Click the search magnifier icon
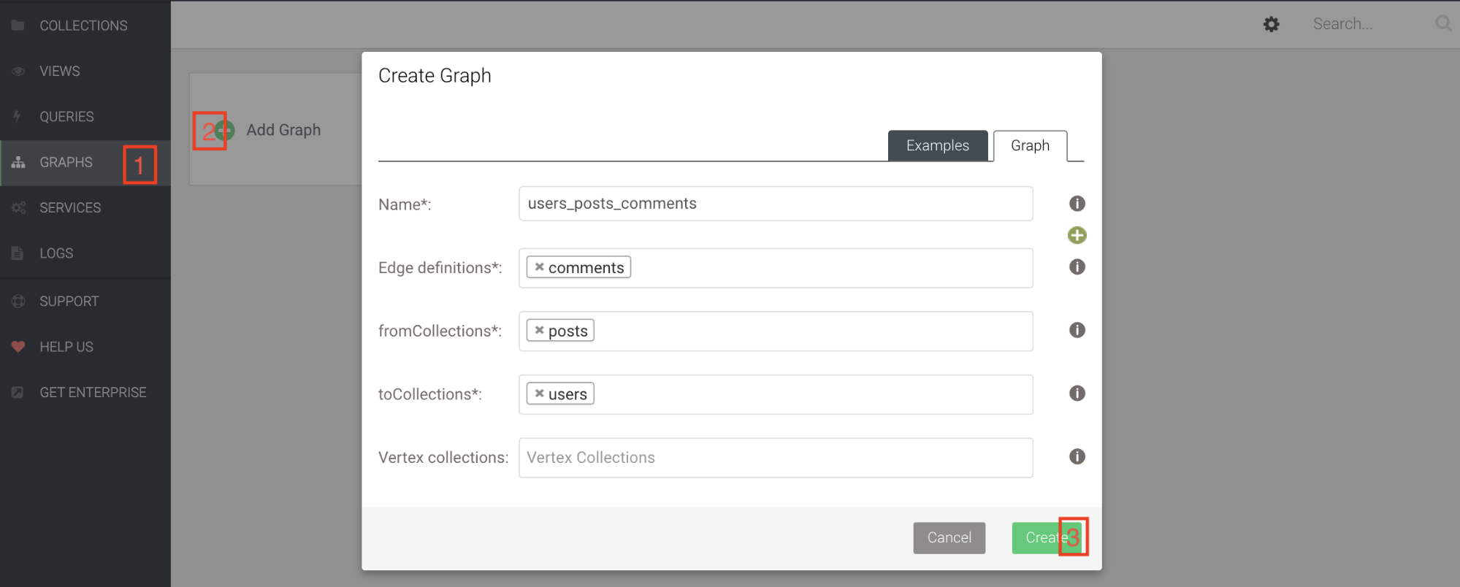This screenshot has height=587, width=1460. pyautogui.click(x=1442, y=23)
